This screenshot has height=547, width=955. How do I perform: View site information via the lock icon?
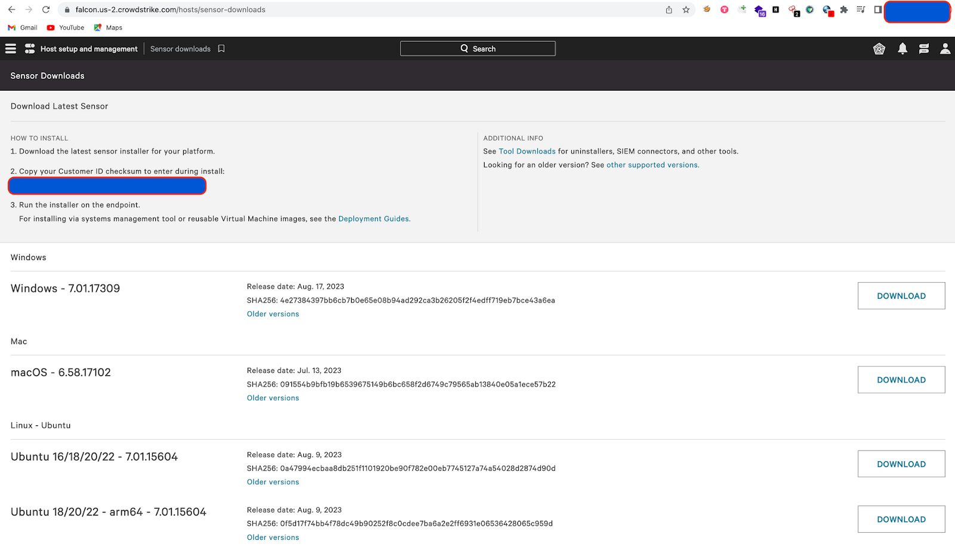tap(67, 10)
